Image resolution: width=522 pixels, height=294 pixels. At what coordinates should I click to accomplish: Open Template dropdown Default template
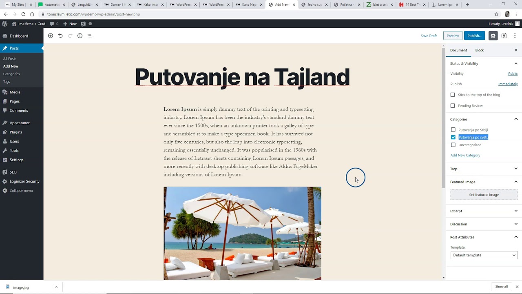click(x=484, y=255)
